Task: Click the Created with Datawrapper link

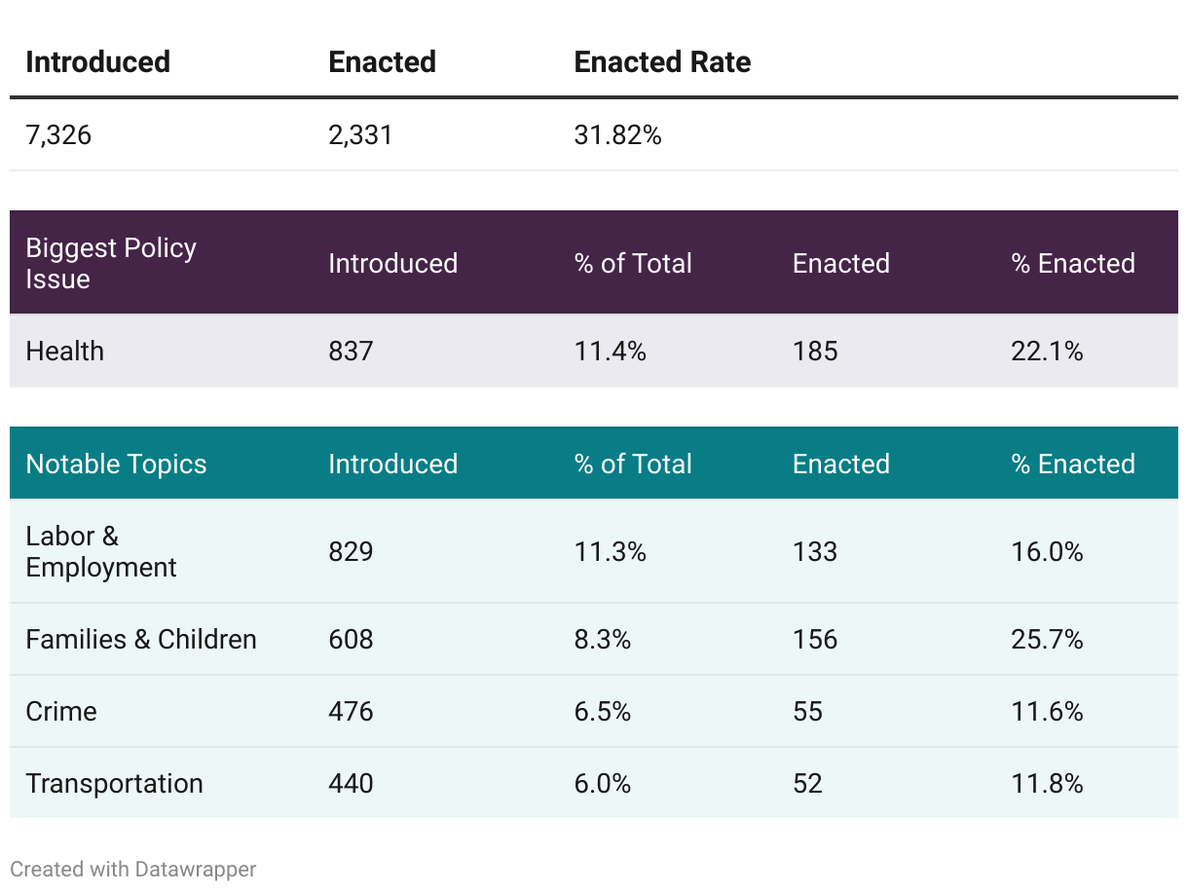Action: pos(133,870)
